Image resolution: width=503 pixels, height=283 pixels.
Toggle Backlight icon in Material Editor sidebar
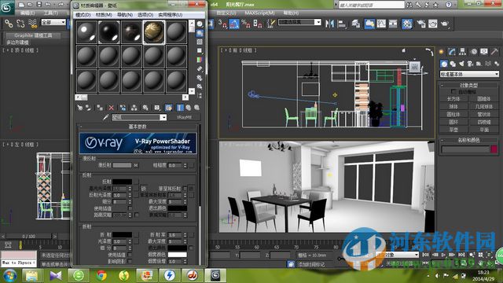(x=200, y=33)
